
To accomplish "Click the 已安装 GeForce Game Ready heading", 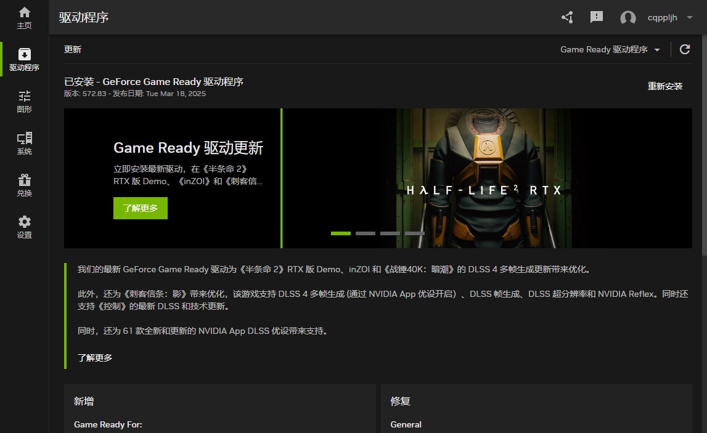I will (153, 81).
